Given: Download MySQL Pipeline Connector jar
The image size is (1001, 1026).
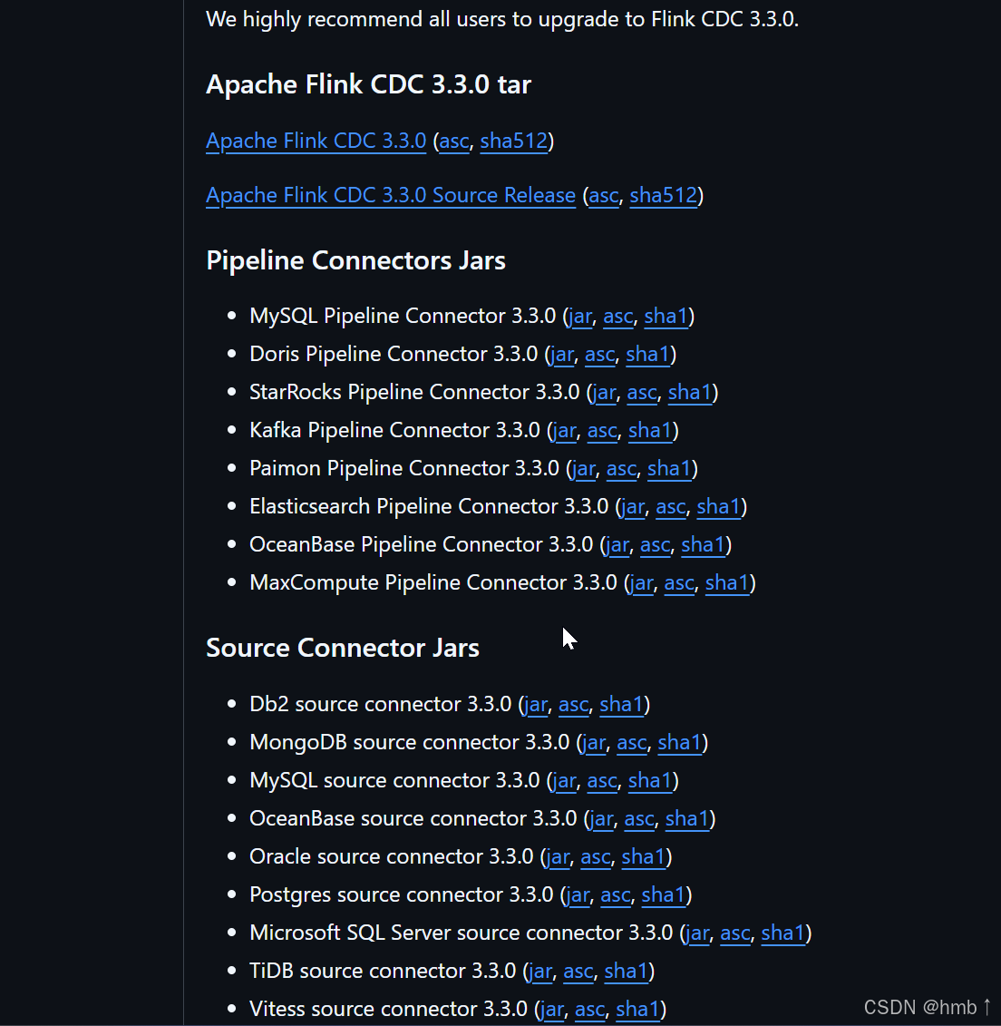Looking at the screenshot, I should 580,316.
